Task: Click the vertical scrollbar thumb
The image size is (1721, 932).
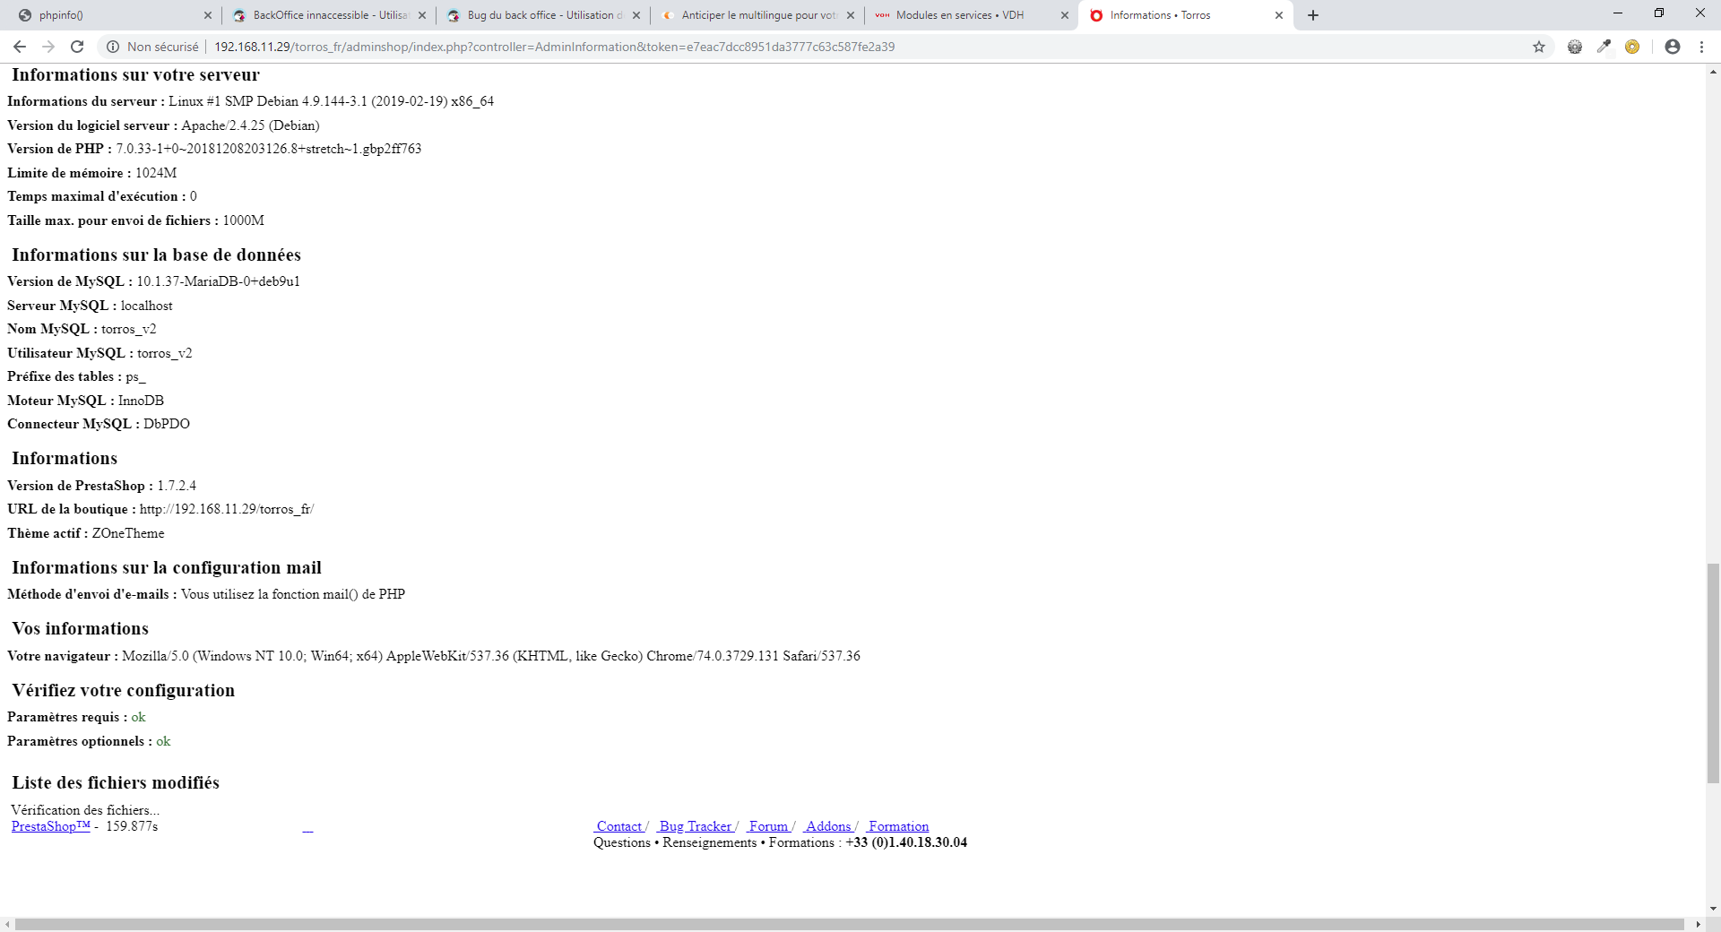Action: pos(1713,673)
